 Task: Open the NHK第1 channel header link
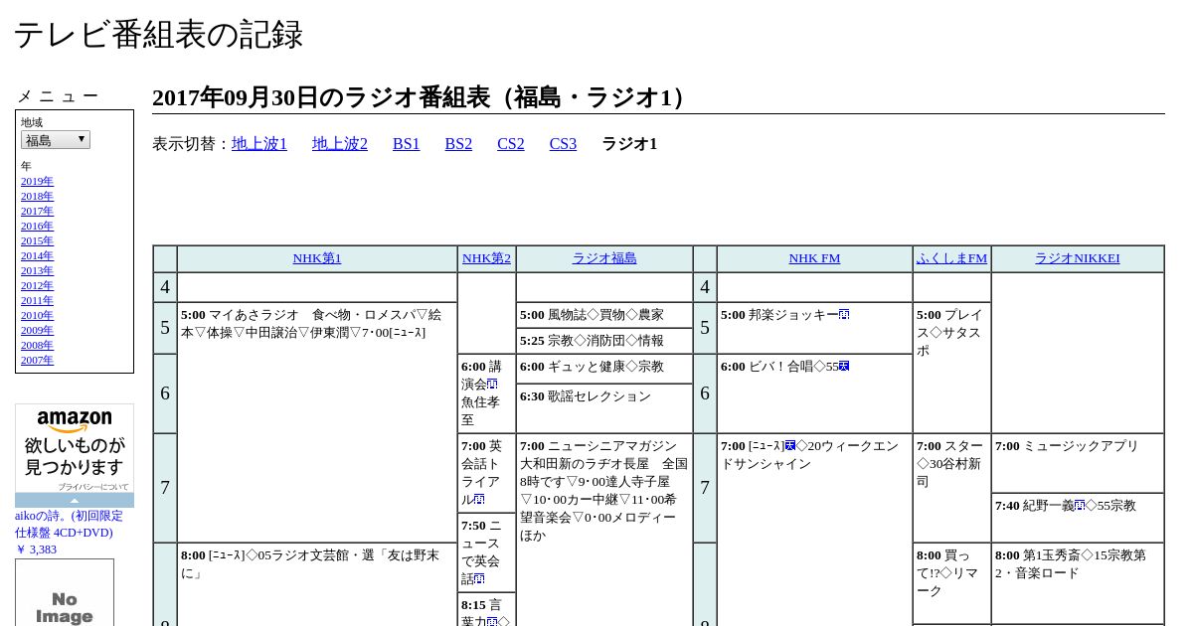(317, 258)
